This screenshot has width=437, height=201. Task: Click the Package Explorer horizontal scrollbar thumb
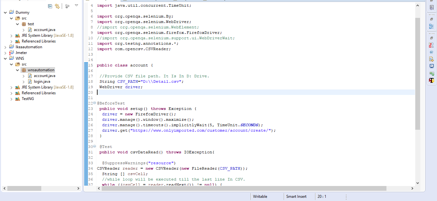pos(24,189)
